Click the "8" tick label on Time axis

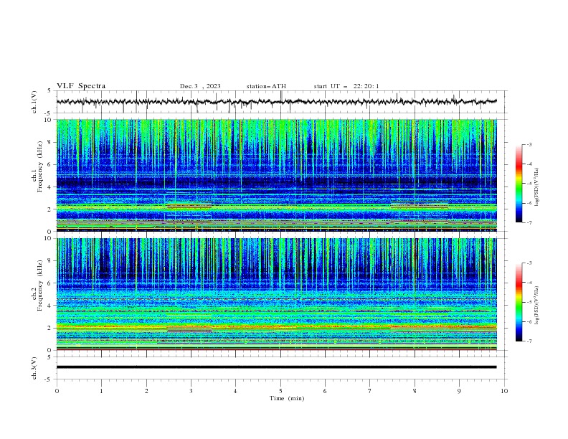(415, 391)
